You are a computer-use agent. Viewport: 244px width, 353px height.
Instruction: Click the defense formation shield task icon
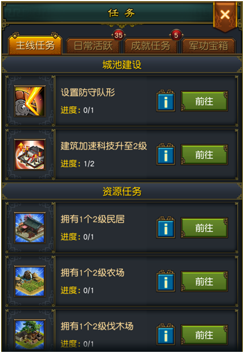pos(30,101)
